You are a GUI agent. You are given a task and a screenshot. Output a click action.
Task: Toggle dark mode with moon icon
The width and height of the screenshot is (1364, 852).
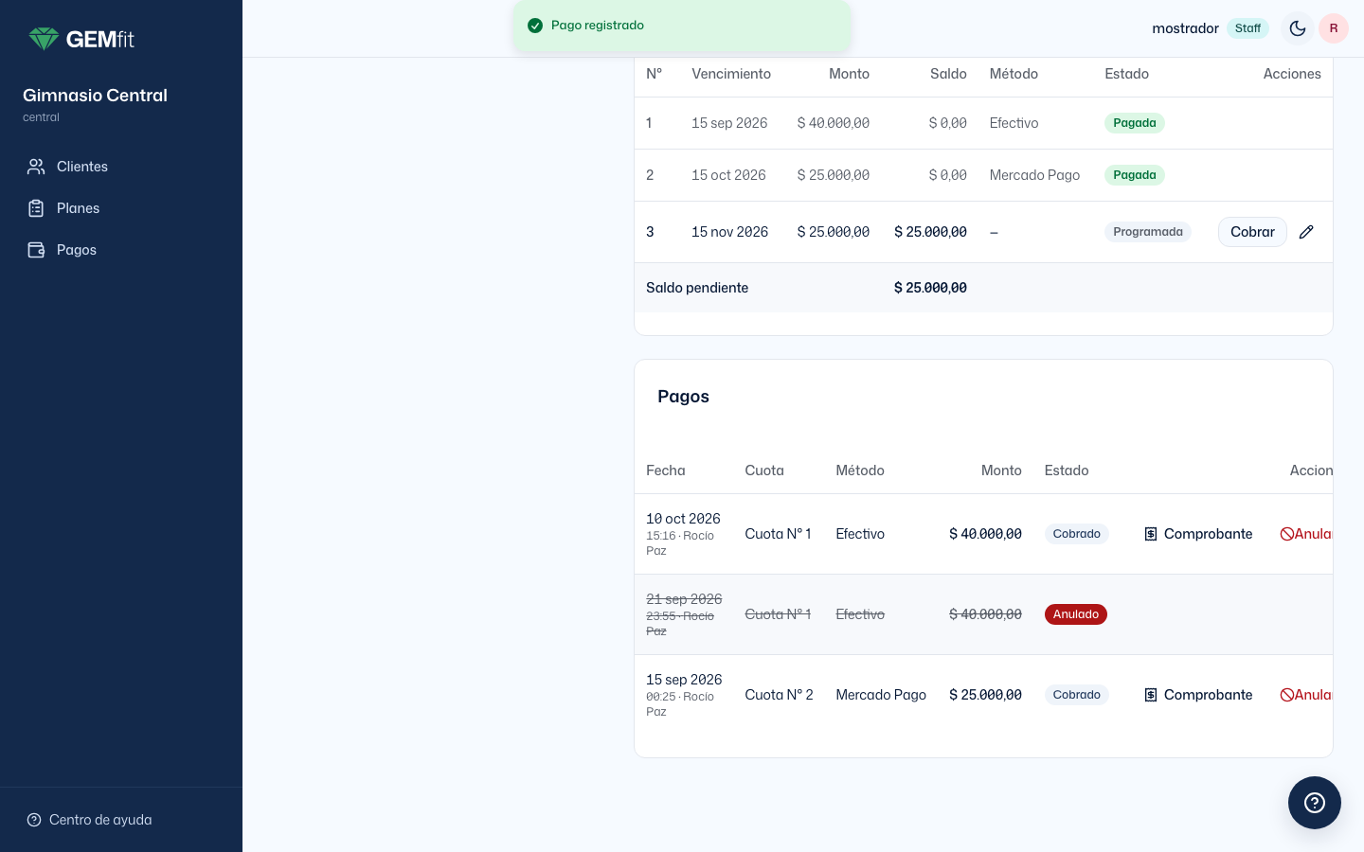click(x=1298, y=28)
